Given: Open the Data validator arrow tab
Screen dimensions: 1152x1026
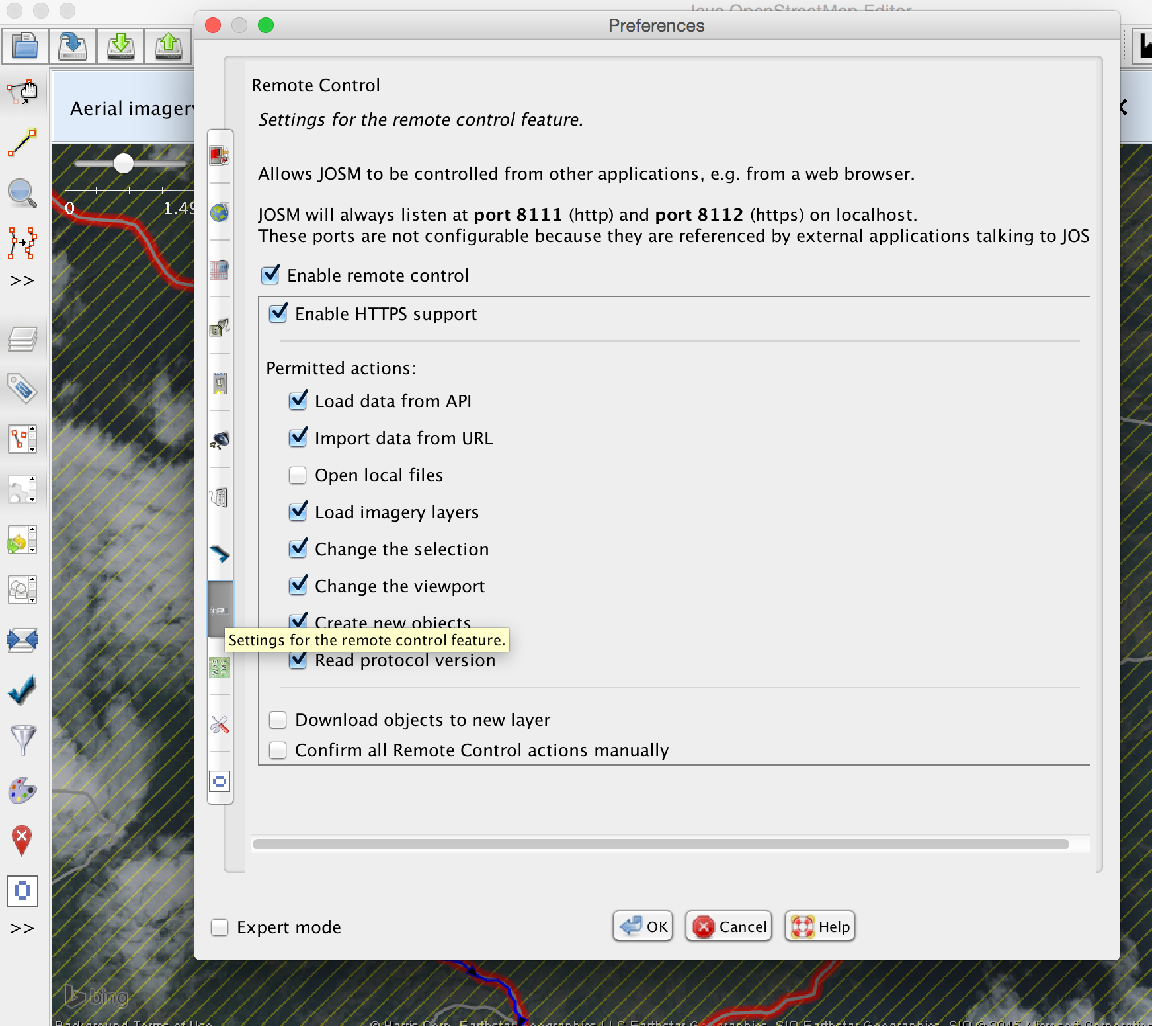Looking at the screenshot, I should click(x=220, y=554).
